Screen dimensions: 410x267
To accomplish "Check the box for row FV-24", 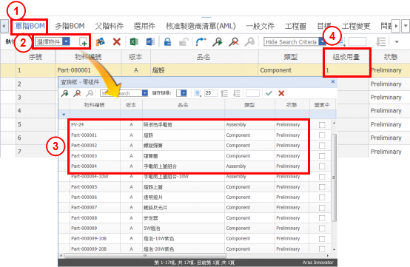I will click(322, 125).
